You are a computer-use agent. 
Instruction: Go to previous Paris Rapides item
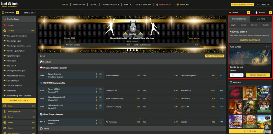click(x=266, y=47)
